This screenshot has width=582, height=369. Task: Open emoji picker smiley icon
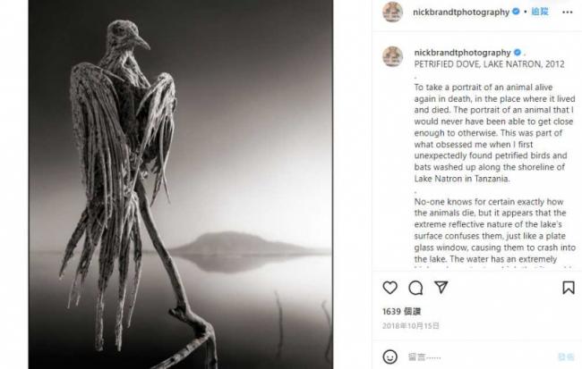point(389,356)
